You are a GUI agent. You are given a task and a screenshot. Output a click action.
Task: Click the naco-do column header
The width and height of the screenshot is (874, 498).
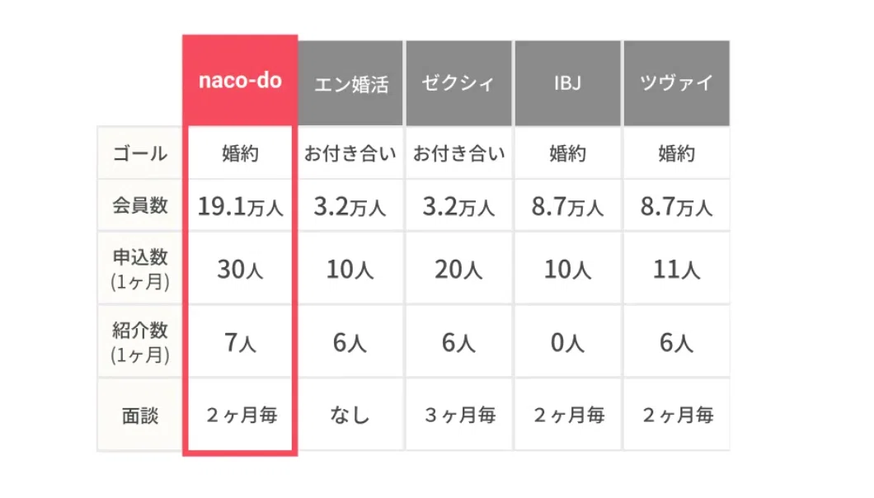click(x=240, y=81)
